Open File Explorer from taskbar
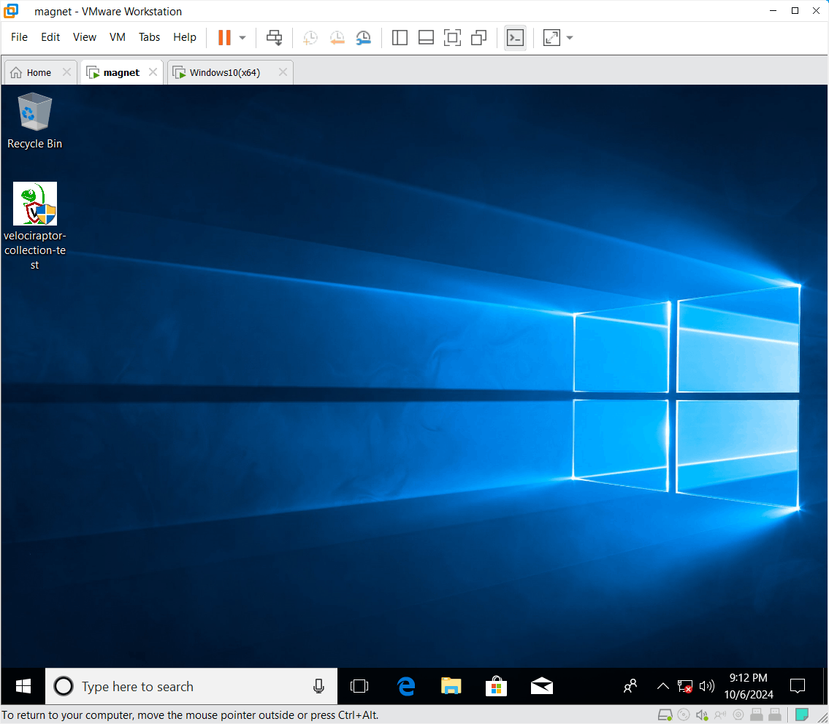The width and height of the screenshot is (829, 724). 451,687
